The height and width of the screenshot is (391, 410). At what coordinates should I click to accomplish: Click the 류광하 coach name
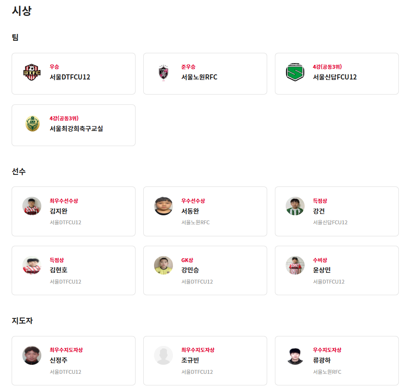(322, 360)
